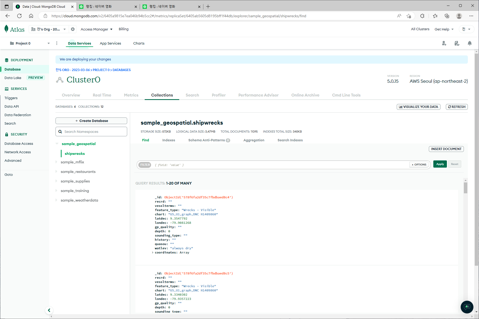The image size is (479, 319).
Task: Open Access Manager dropdown
Action: tap(96, 29)
